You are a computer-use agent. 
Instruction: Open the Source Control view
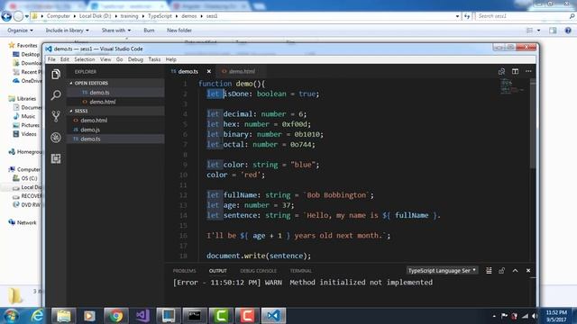click(x=56, y=116)
